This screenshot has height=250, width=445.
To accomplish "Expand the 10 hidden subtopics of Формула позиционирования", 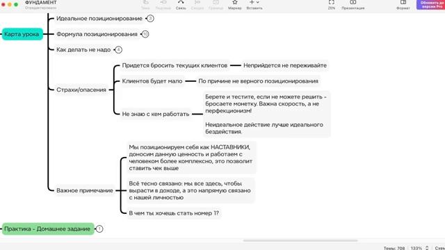I will point(145,34).
